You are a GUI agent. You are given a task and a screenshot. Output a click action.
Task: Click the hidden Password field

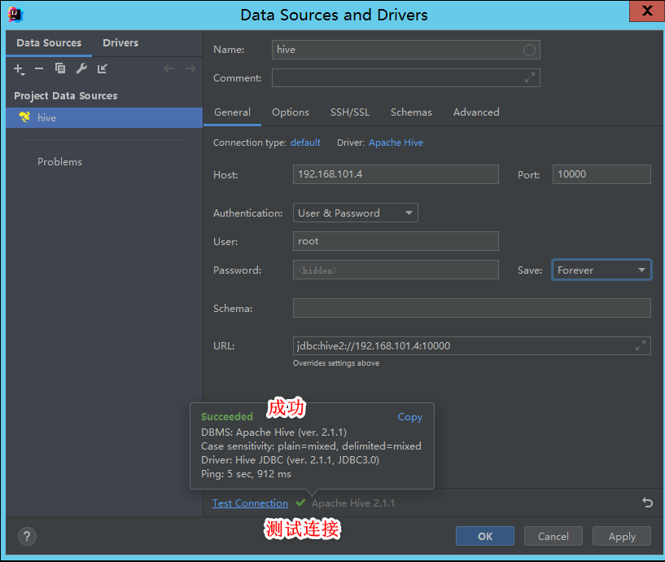click(x=396, y=270)
